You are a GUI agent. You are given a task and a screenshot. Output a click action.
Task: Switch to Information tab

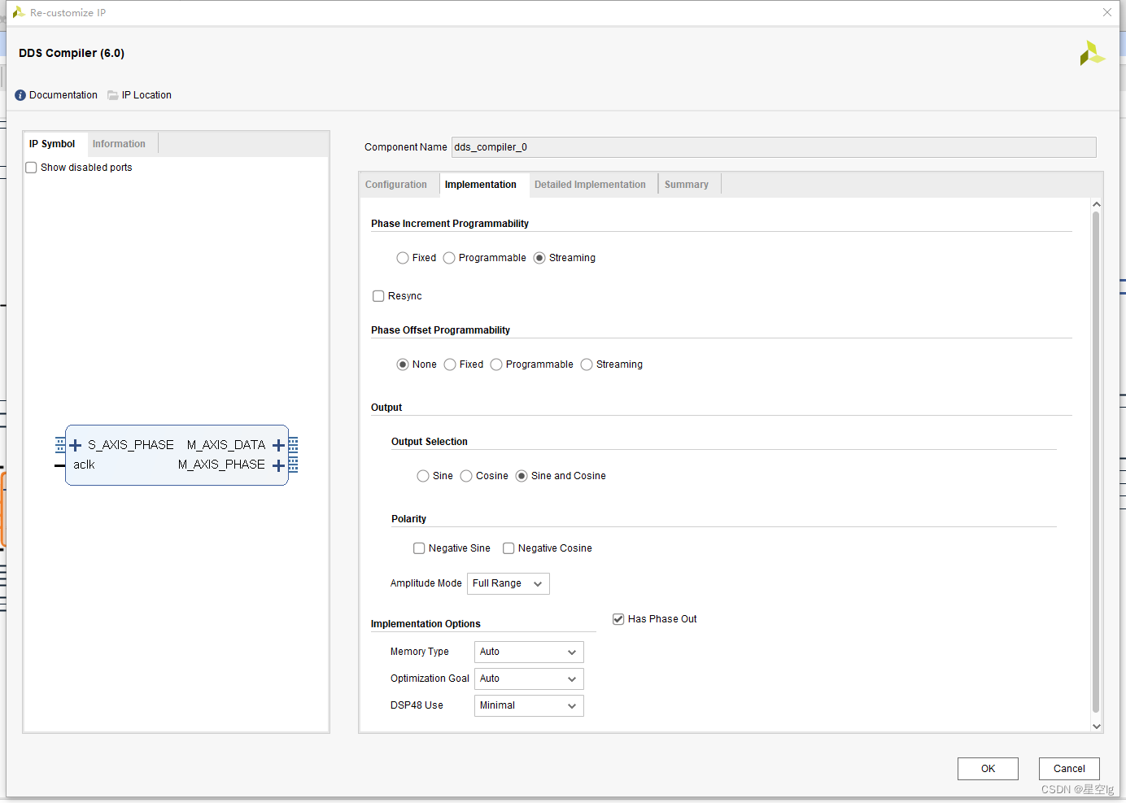[x=119, y=144]
